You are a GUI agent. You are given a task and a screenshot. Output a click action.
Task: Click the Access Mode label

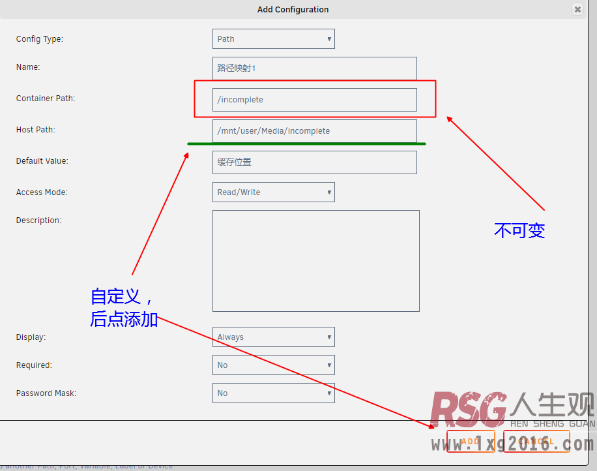tap(42, 192)
